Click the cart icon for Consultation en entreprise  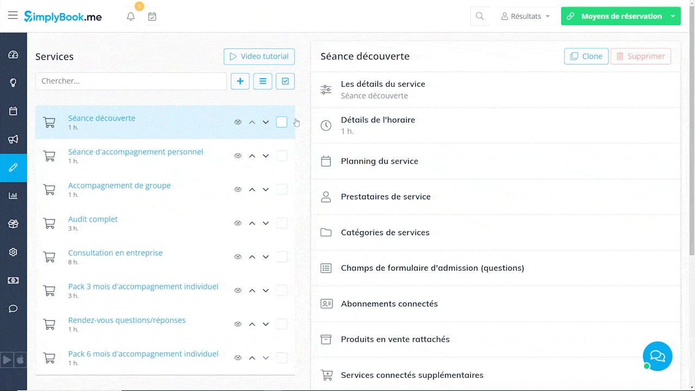(x=49, y=257)
